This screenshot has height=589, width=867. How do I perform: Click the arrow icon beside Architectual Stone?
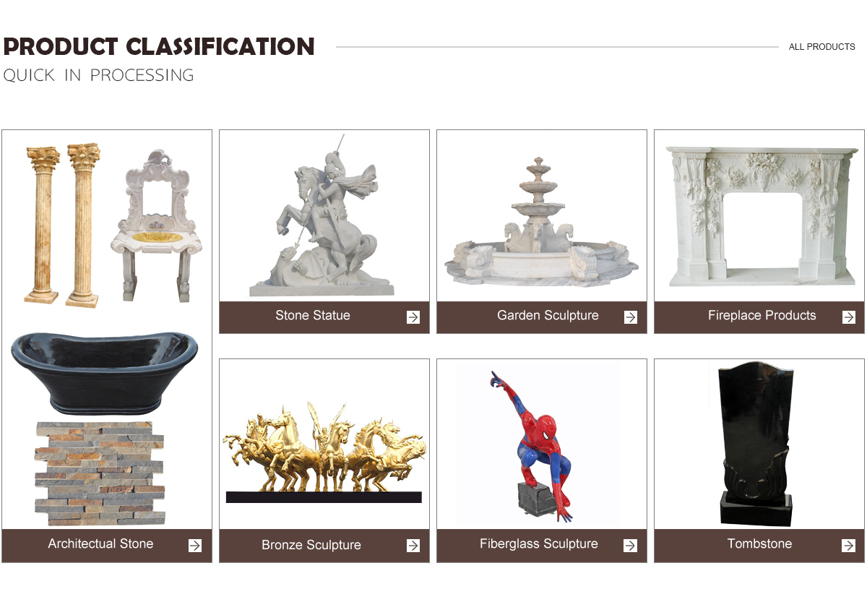pos(195,546)
